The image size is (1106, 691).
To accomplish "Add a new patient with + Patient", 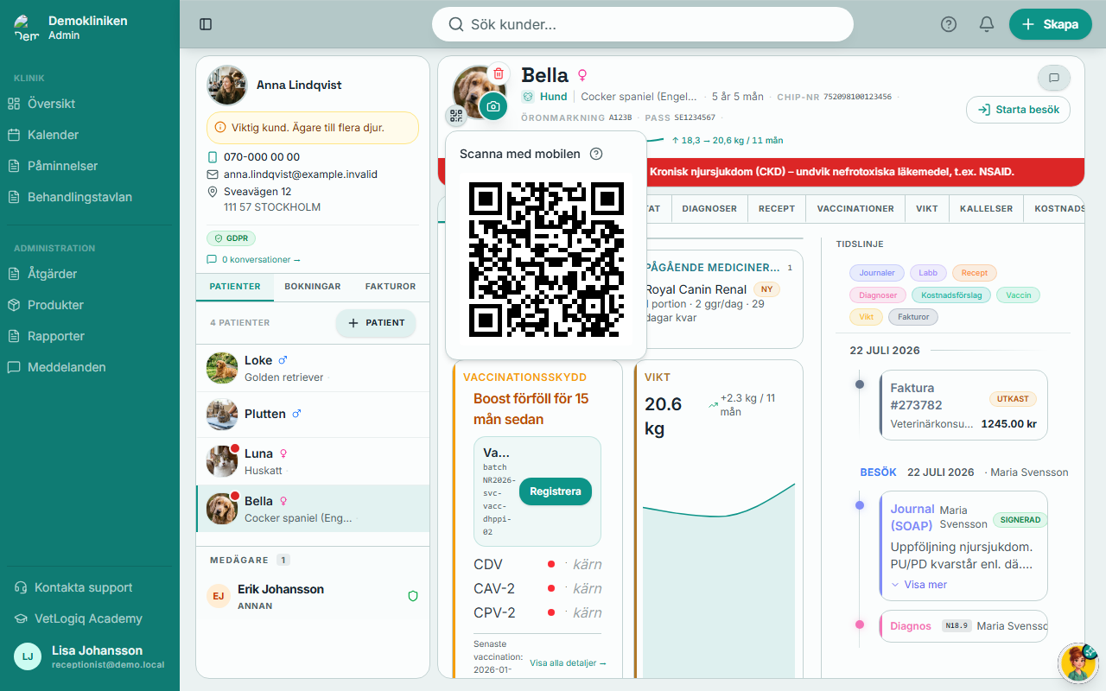I will coord(376,323).
